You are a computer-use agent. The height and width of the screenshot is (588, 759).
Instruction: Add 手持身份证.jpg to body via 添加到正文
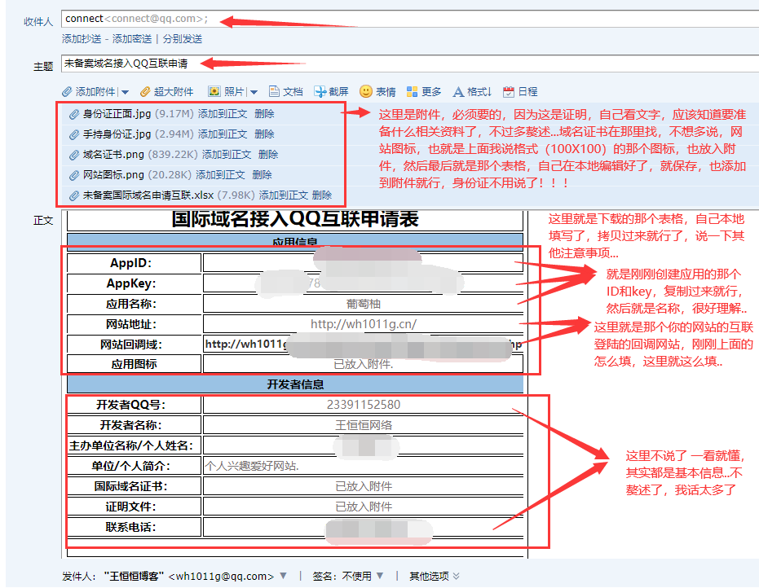[x=223, y=134]
